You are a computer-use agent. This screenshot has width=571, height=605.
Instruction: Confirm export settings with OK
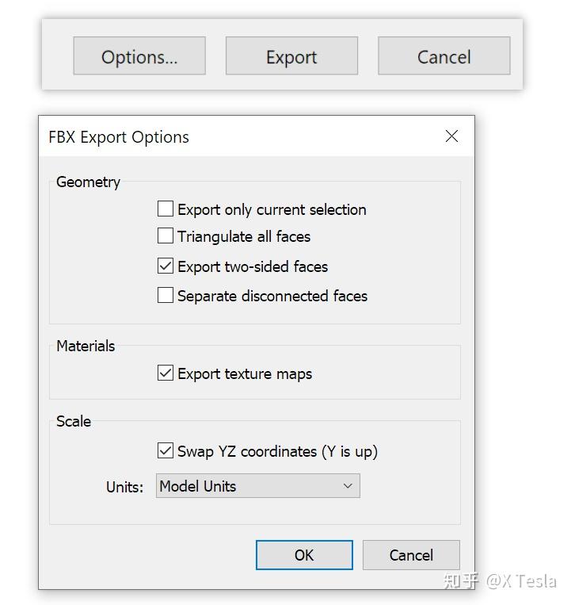304,555
